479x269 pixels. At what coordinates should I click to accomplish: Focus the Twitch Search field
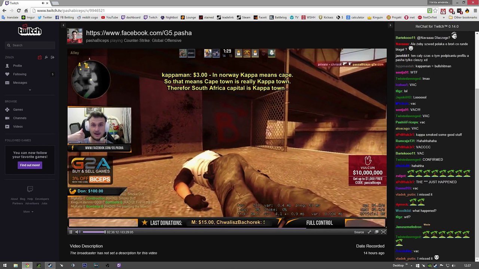point(30,45)
